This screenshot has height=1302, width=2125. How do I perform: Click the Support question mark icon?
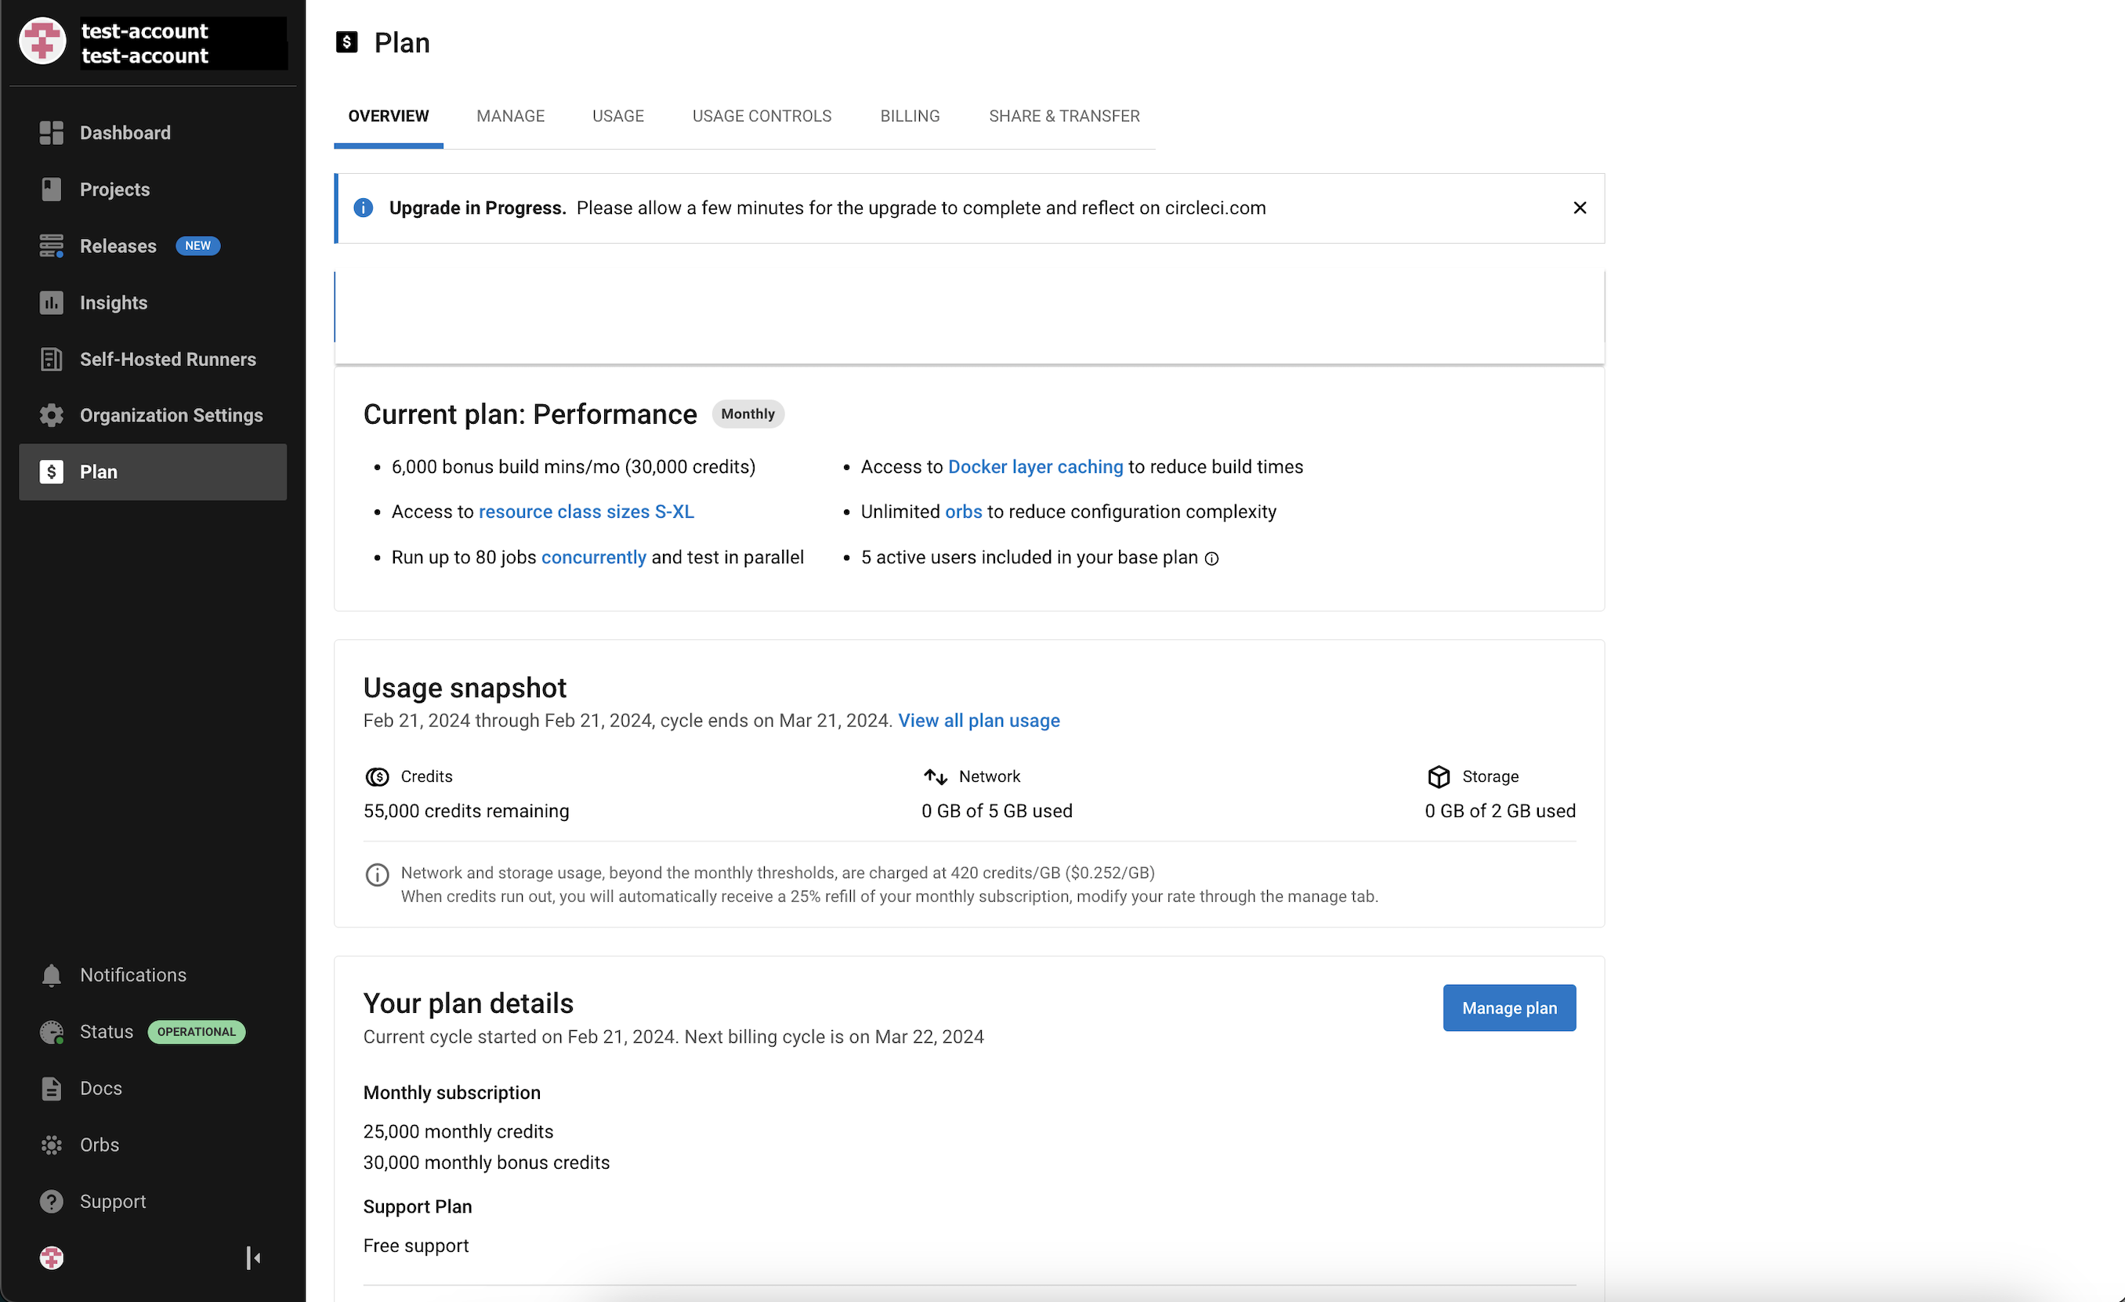[51, 1202]
